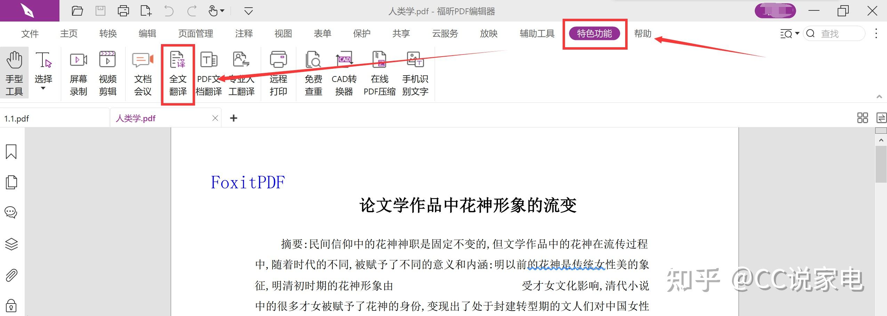Screen dimensions: 887x316
Task: Select the Special Features (特色功能) tab
Action: point(595,34)
